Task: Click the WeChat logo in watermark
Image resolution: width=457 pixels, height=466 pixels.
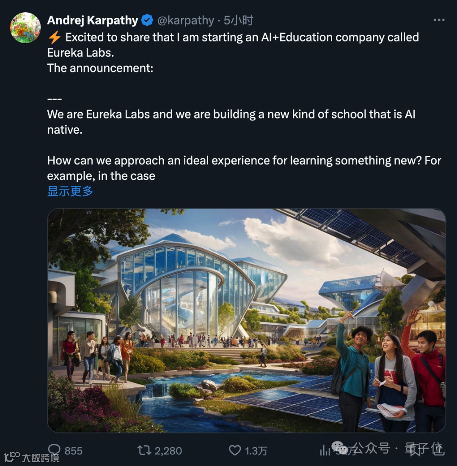Action: pyautogui.click(x=340, y=447)
